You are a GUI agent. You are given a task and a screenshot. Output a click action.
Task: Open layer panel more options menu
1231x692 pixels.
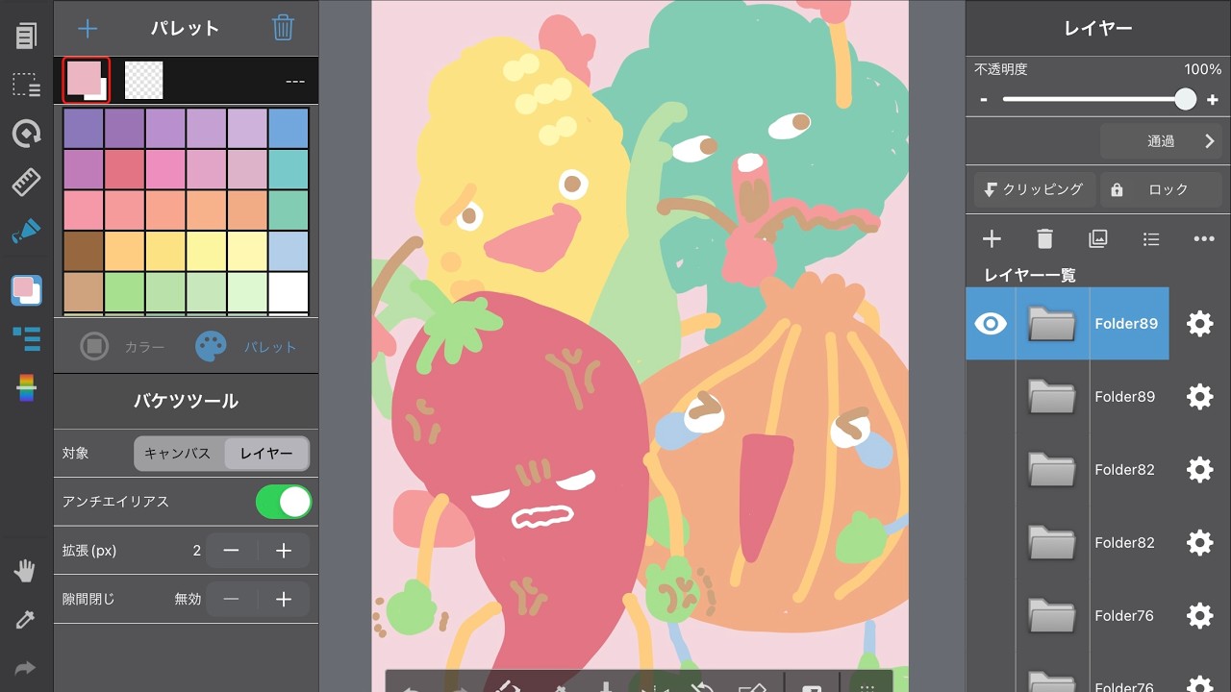(1203, 238)
